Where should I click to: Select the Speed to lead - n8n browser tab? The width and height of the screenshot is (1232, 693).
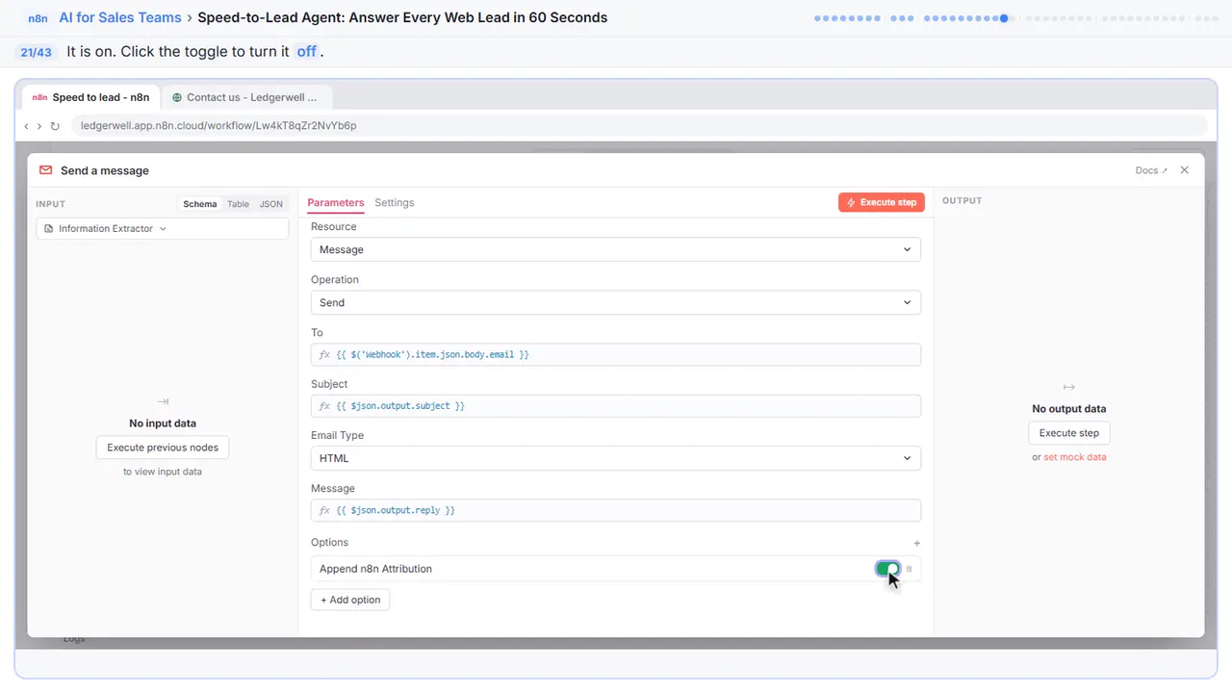click(91, 97)
